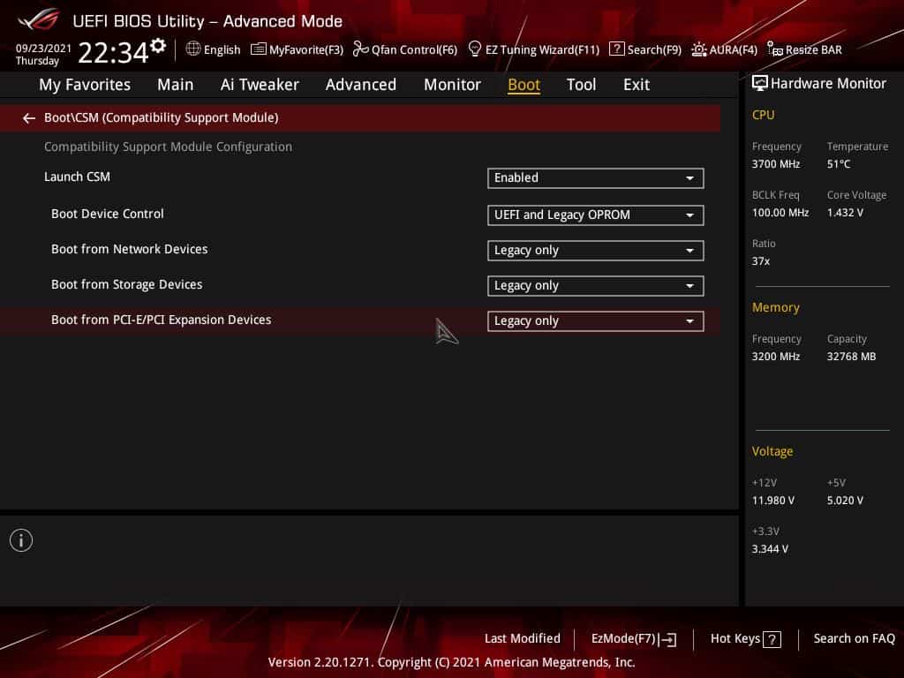The width and height of the screenshot is (904, 678).
Task: Select Boot from Network Devices label
Action: 129,249
